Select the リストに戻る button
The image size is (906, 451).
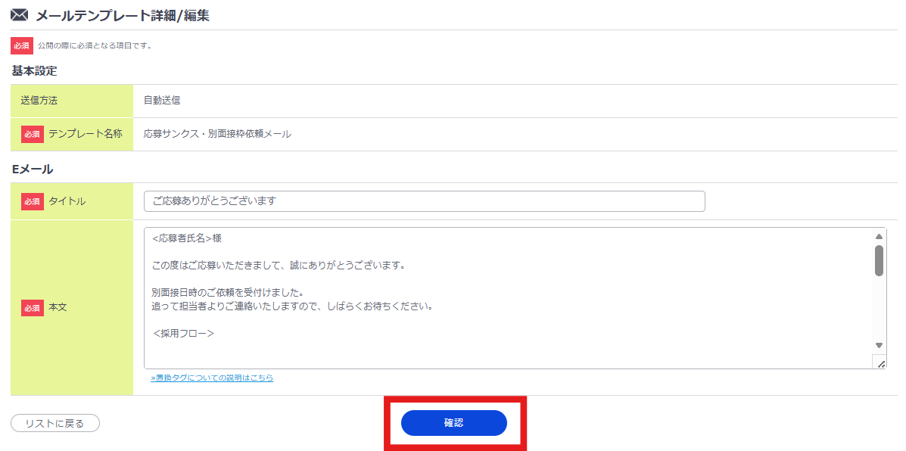pos(54,423)
